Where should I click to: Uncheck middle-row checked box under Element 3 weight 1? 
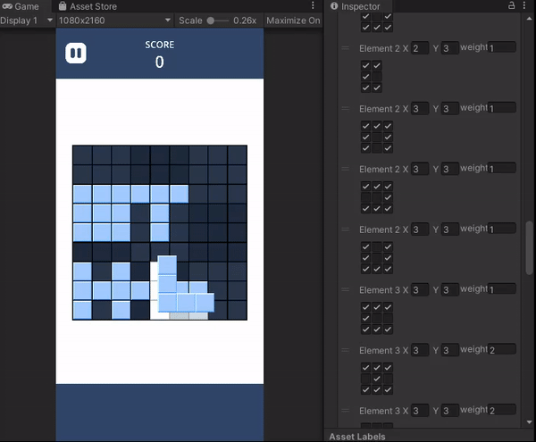[365, 318]
